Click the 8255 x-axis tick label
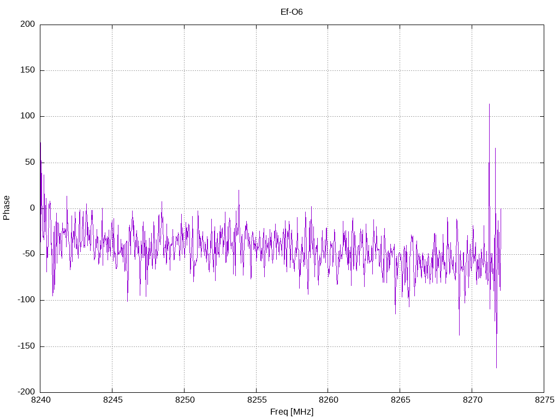This screenshot has height=419, width=559. (257, 400)
